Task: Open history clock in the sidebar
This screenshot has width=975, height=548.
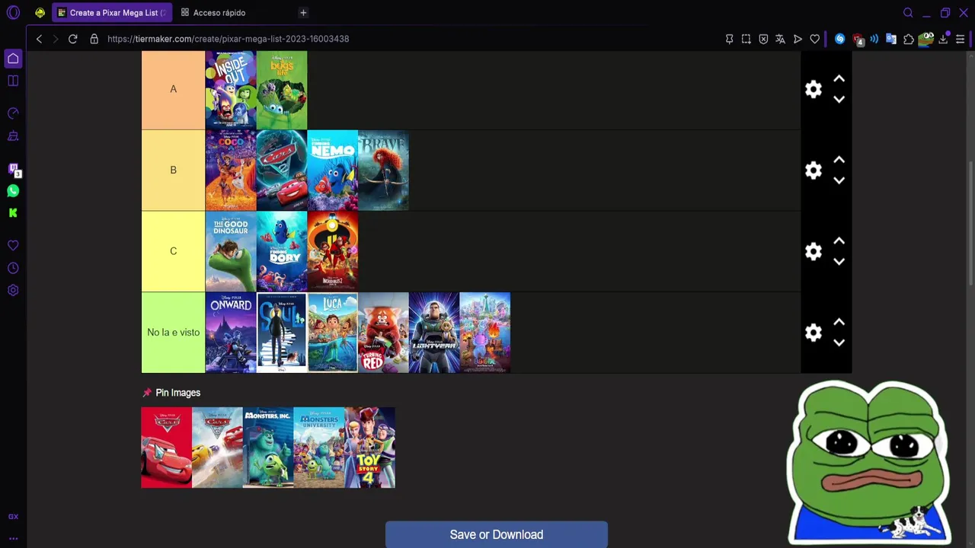Action: 13,268
